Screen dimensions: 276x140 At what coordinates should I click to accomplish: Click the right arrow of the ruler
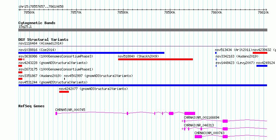[266, 10]
